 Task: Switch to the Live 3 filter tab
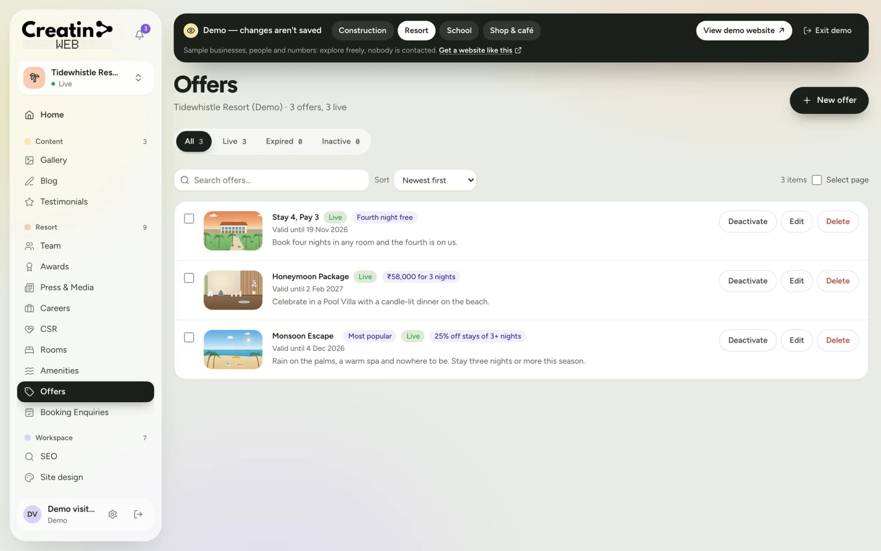(234, 141)
